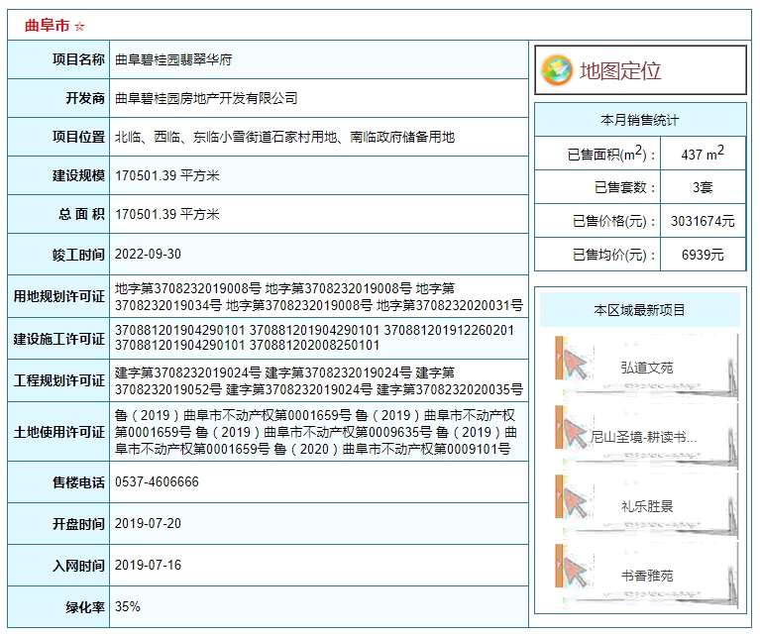The width and height of the screenshot is (760, 636).
Task: Click network entry date 2019-07-16
Action: [148, 566]
